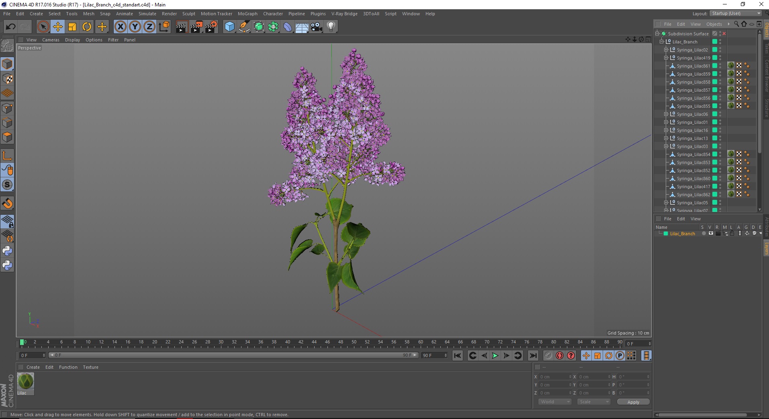The image size is (769, 419).
Task: Render active view clapperboard
Action: [x=182, y=27]
